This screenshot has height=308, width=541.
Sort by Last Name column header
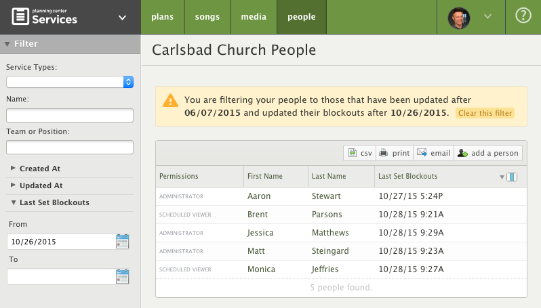(329, 176)
